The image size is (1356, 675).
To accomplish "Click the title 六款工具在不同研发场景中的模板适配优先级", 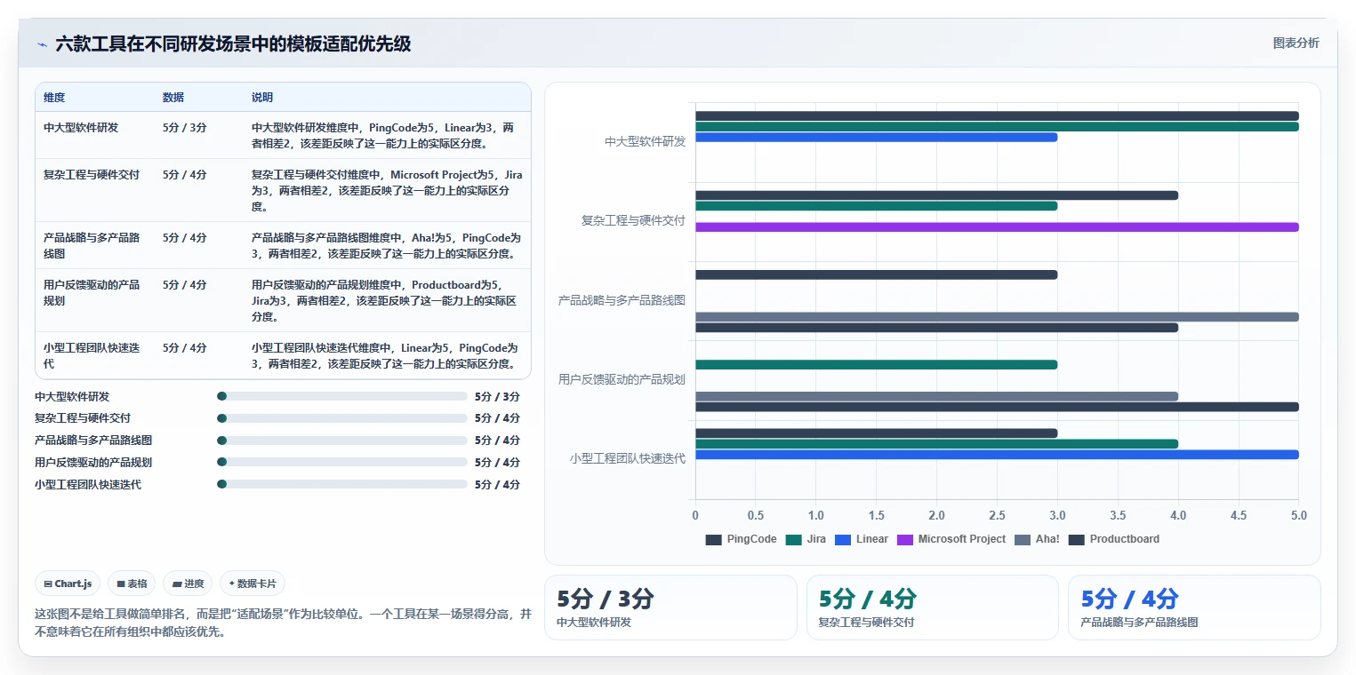I will tap(233, 44).
